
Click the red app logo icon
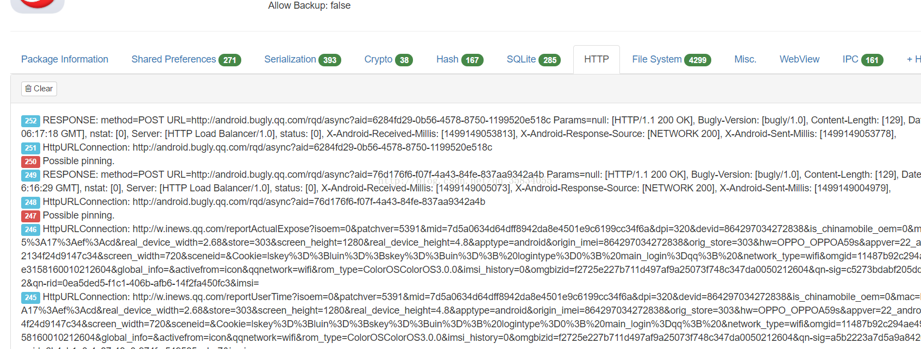coord(37,4)
